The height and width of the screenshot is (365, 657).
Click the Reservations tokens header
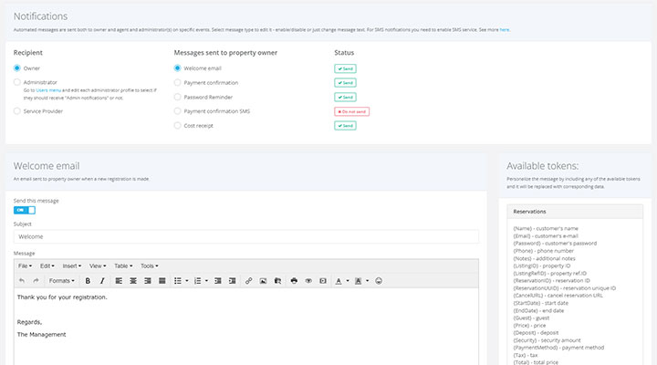coord(575,212)
